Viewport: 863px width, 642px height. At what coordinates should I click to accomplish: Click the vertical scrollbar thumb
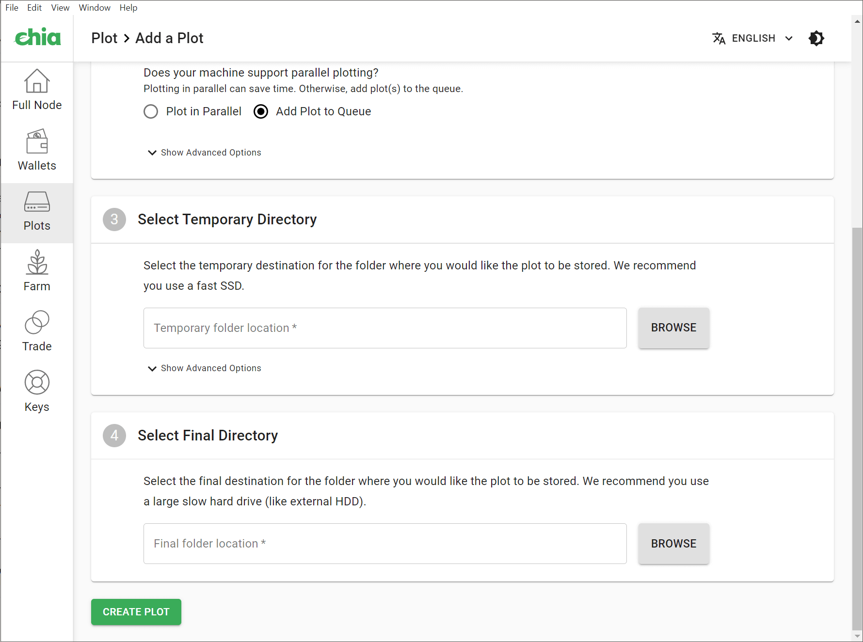857,426
